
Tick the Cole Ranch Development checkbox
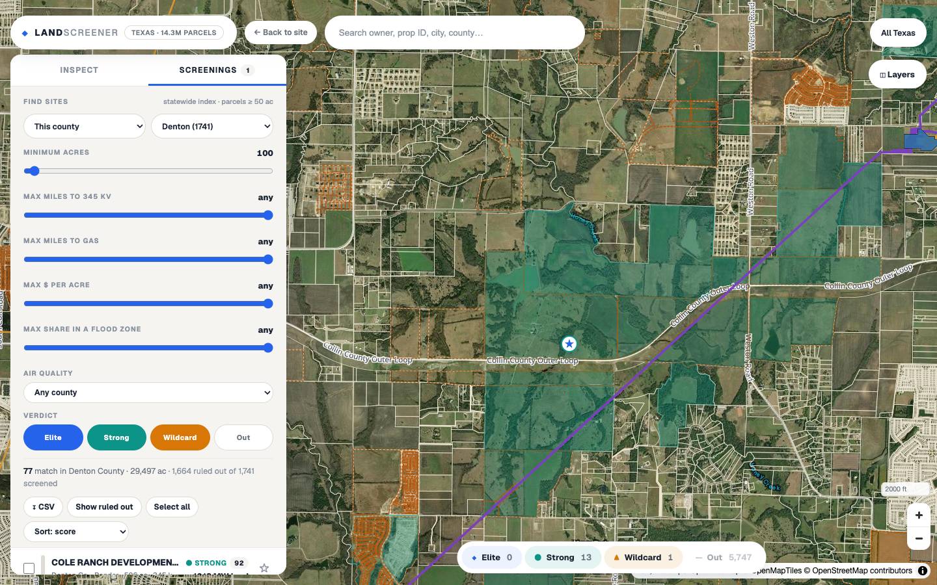coord(29,568)
